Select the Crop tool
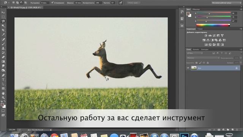This screenshot has width=243, height=137. [3, 30]
